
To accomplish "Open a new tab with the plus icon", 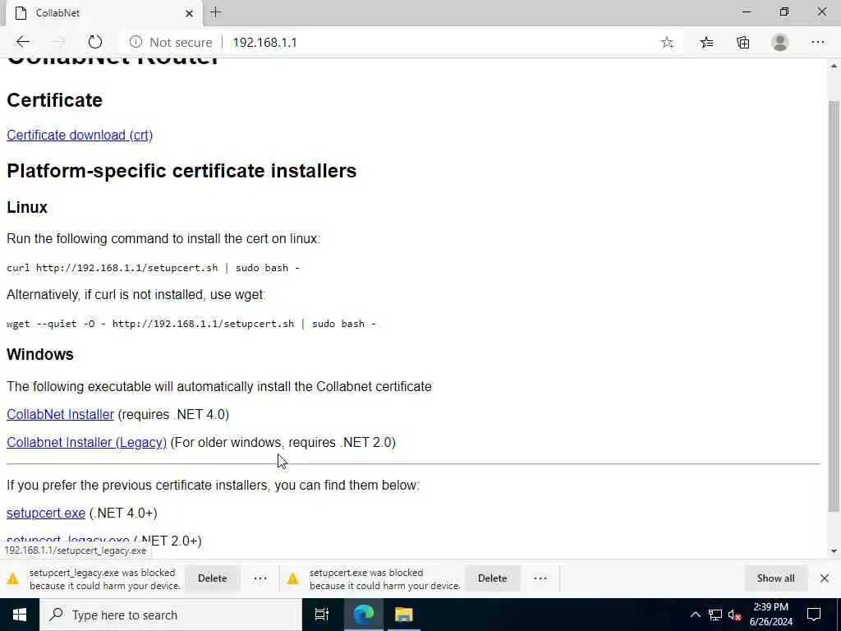I will (216, 12).
